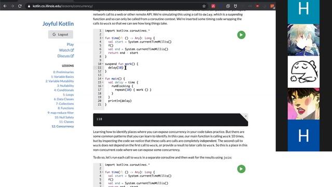This screenshot has height=187, width=332.
Task: Click the Logout button
Action: tap(61, 34)
